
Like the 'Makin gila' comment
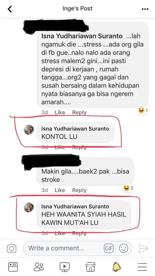point(60,190)
